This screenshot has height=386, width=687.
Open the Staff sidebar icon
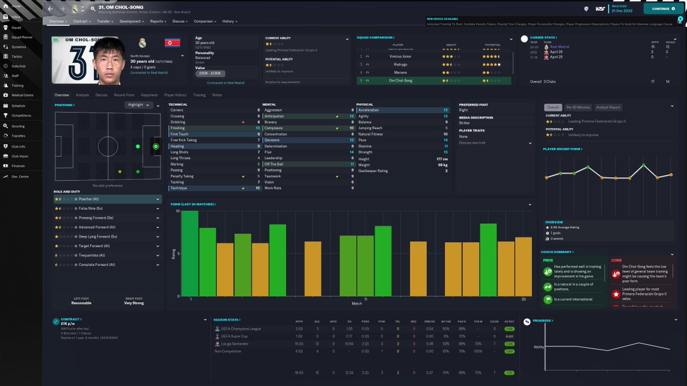click(x=5, y=75)
